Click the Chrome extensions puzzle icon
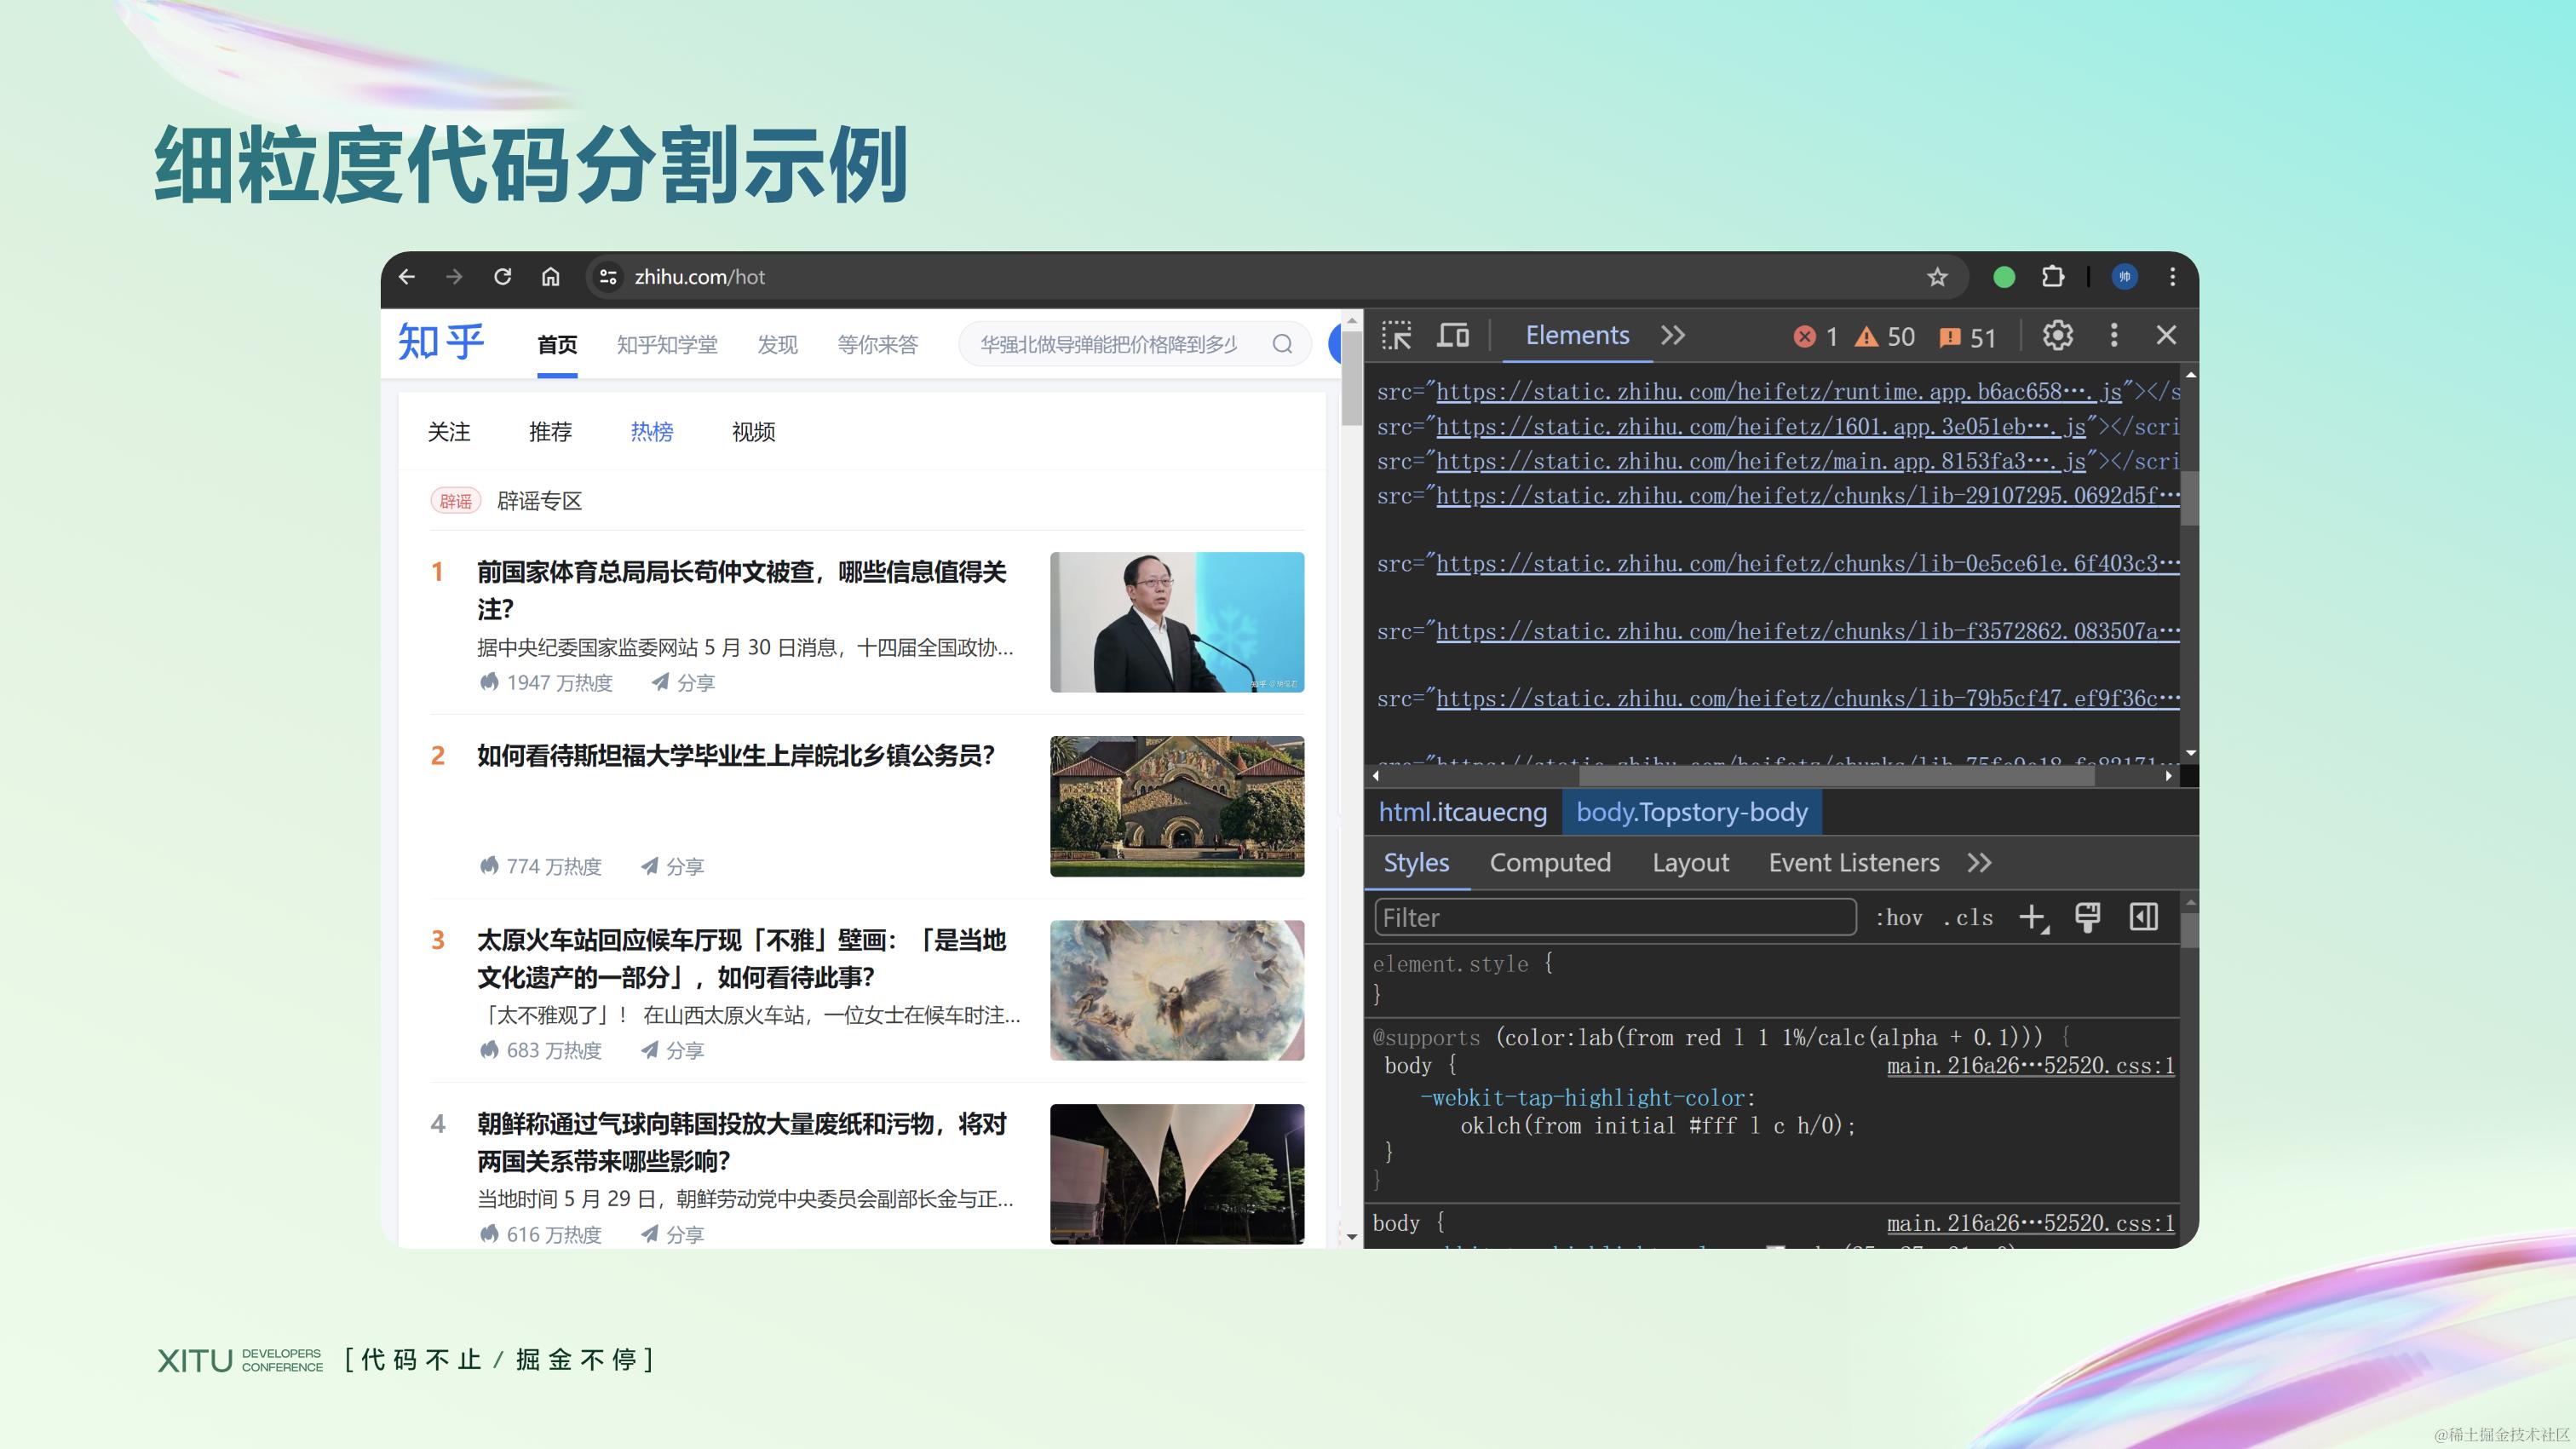2576x1449 pixels. point(2052,277)
